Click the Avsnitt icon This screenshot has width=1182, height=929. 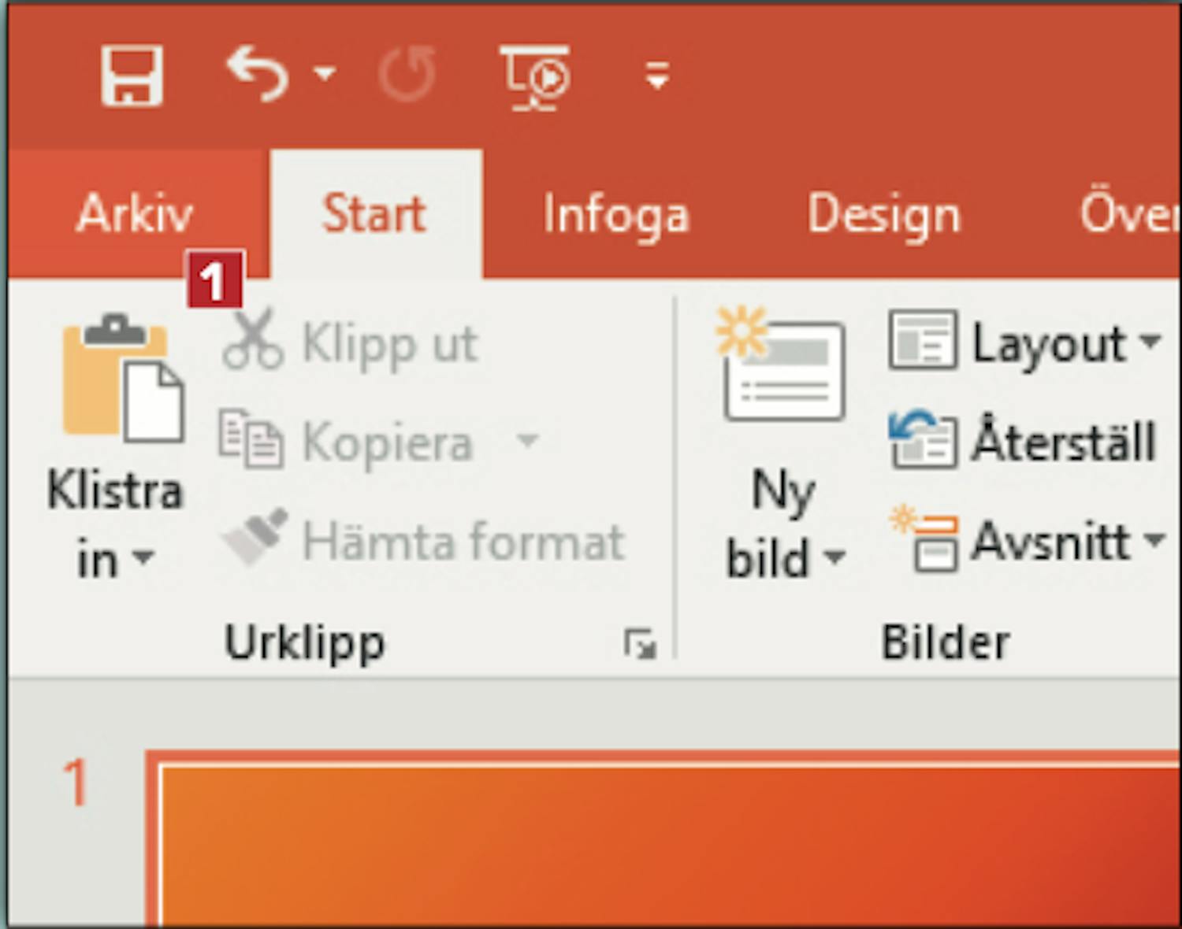pos(923,538)
